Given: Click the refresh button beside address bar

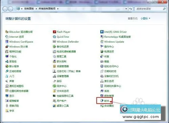Looking at the screenshot, I should point(130,9).
